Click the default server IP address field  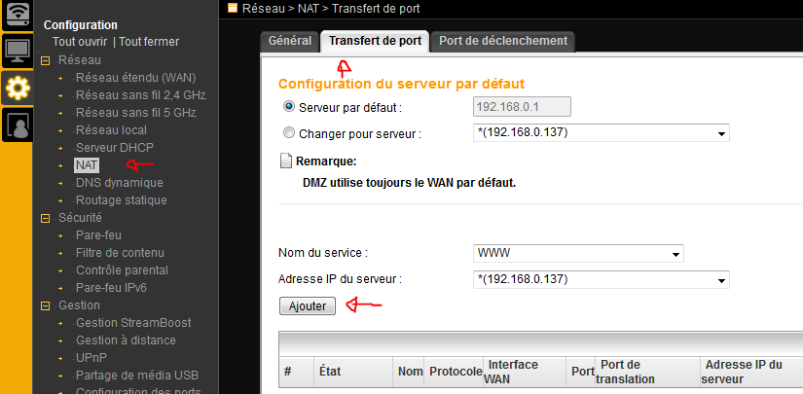point(521,106)
